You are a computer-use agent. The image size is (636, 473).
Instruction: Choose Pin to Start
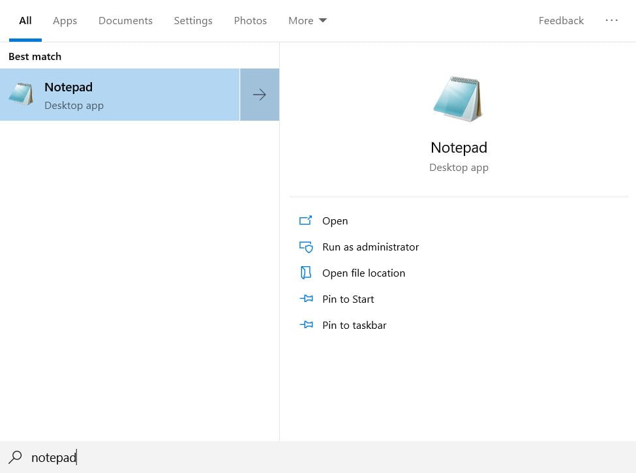(x=348, y=299)
